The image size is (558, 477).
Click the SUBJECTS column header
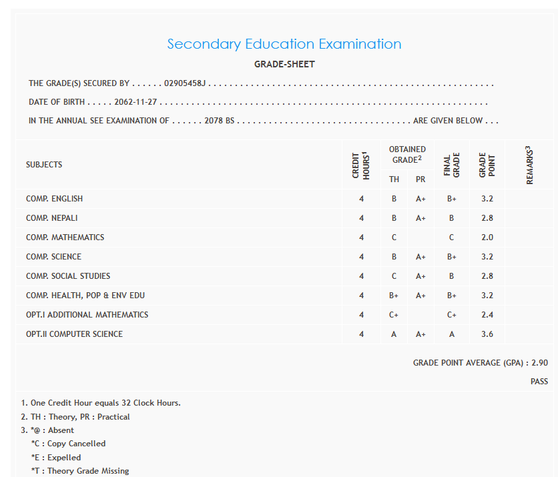coord(44,165)
